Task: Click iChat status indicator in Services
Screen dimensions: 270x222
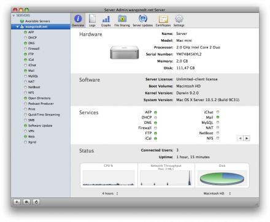Action: (218, 112)
